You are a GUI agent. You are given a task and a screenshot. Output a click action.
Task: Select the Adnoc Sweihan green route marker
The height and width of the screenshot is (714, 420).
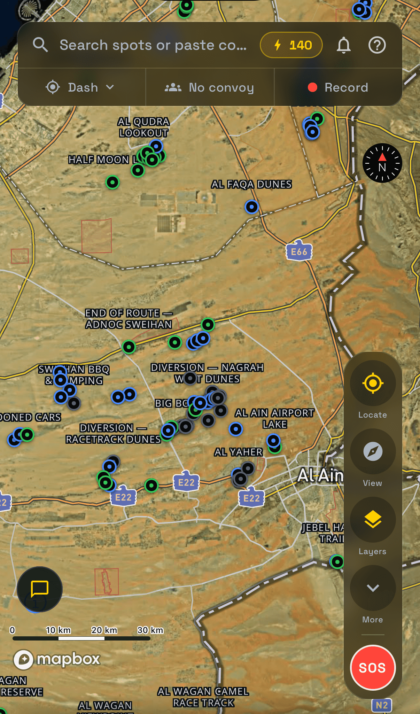[129, 347]
